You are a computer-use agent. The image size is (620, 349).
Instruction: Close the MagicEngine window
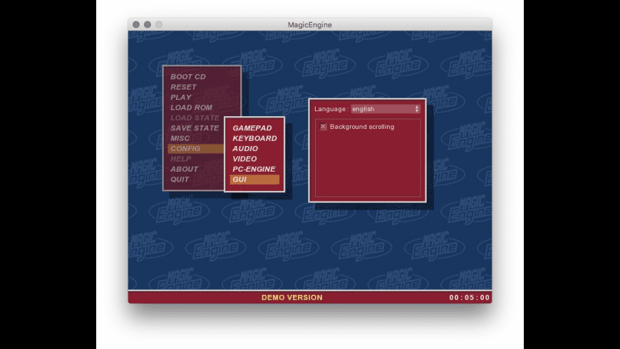136,24
